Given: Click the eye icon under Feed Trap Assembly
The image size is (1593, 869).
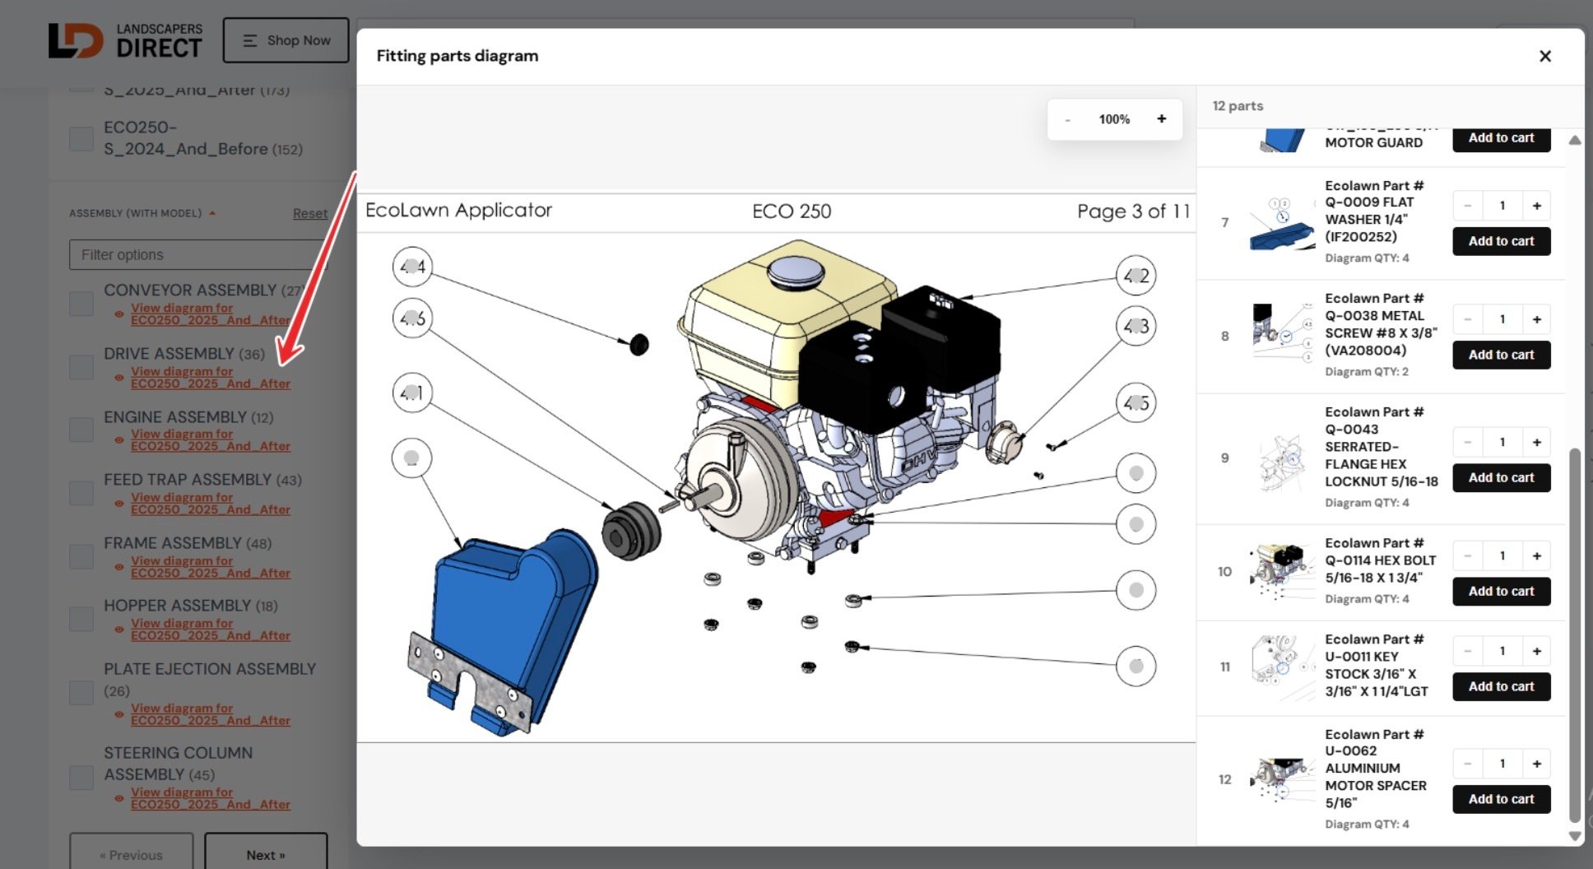Looking at the screenshot, I should pos(119,504).
